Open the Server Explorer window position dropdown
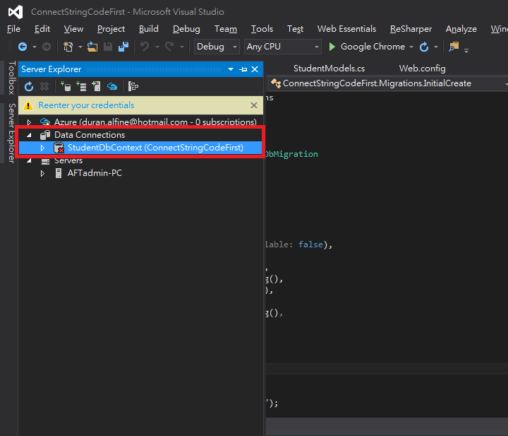Image resolution: width=508 pixels, height=436 pixels. [x=231, y=69]
